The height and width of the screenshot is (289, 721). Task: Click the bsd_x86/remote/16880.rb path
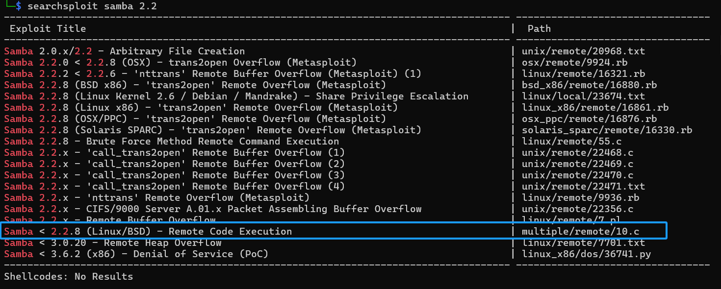589,85
